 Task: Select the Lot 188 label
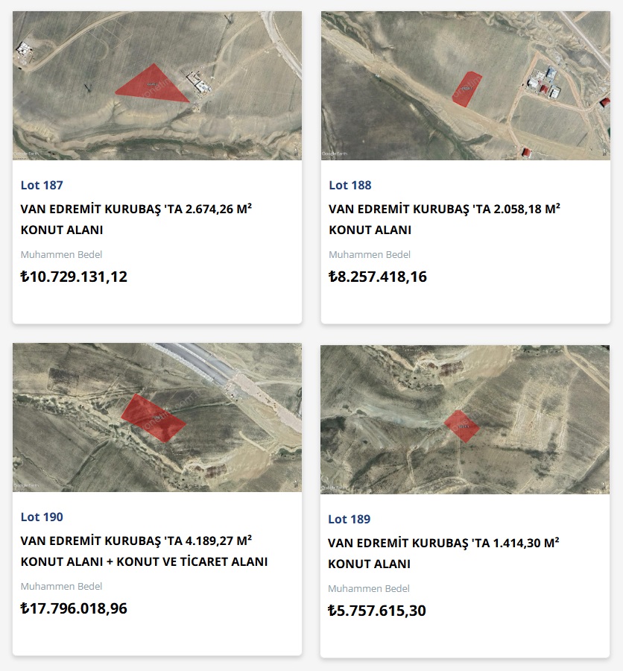click(350, 185)
